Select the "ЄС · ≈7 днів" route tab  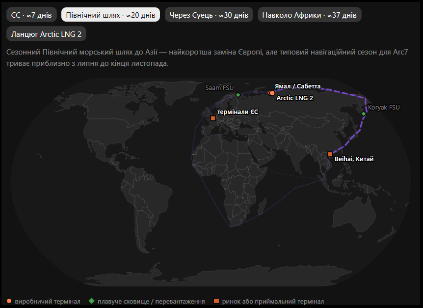click(x=31, y=15)
